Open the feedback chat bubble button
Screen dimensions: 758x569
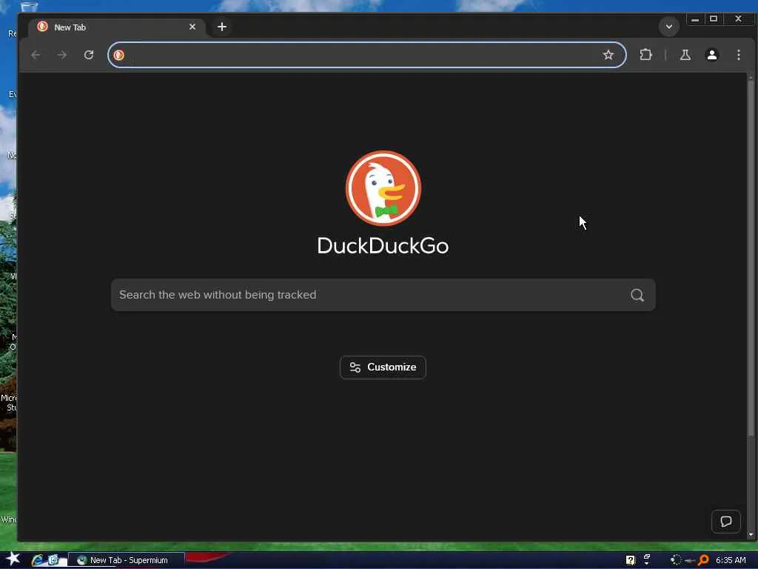coord(726,521)
